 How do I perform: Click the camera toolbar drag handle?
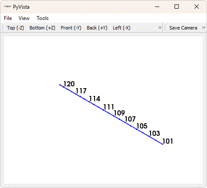pyautogui.click(x=165, y=28)
